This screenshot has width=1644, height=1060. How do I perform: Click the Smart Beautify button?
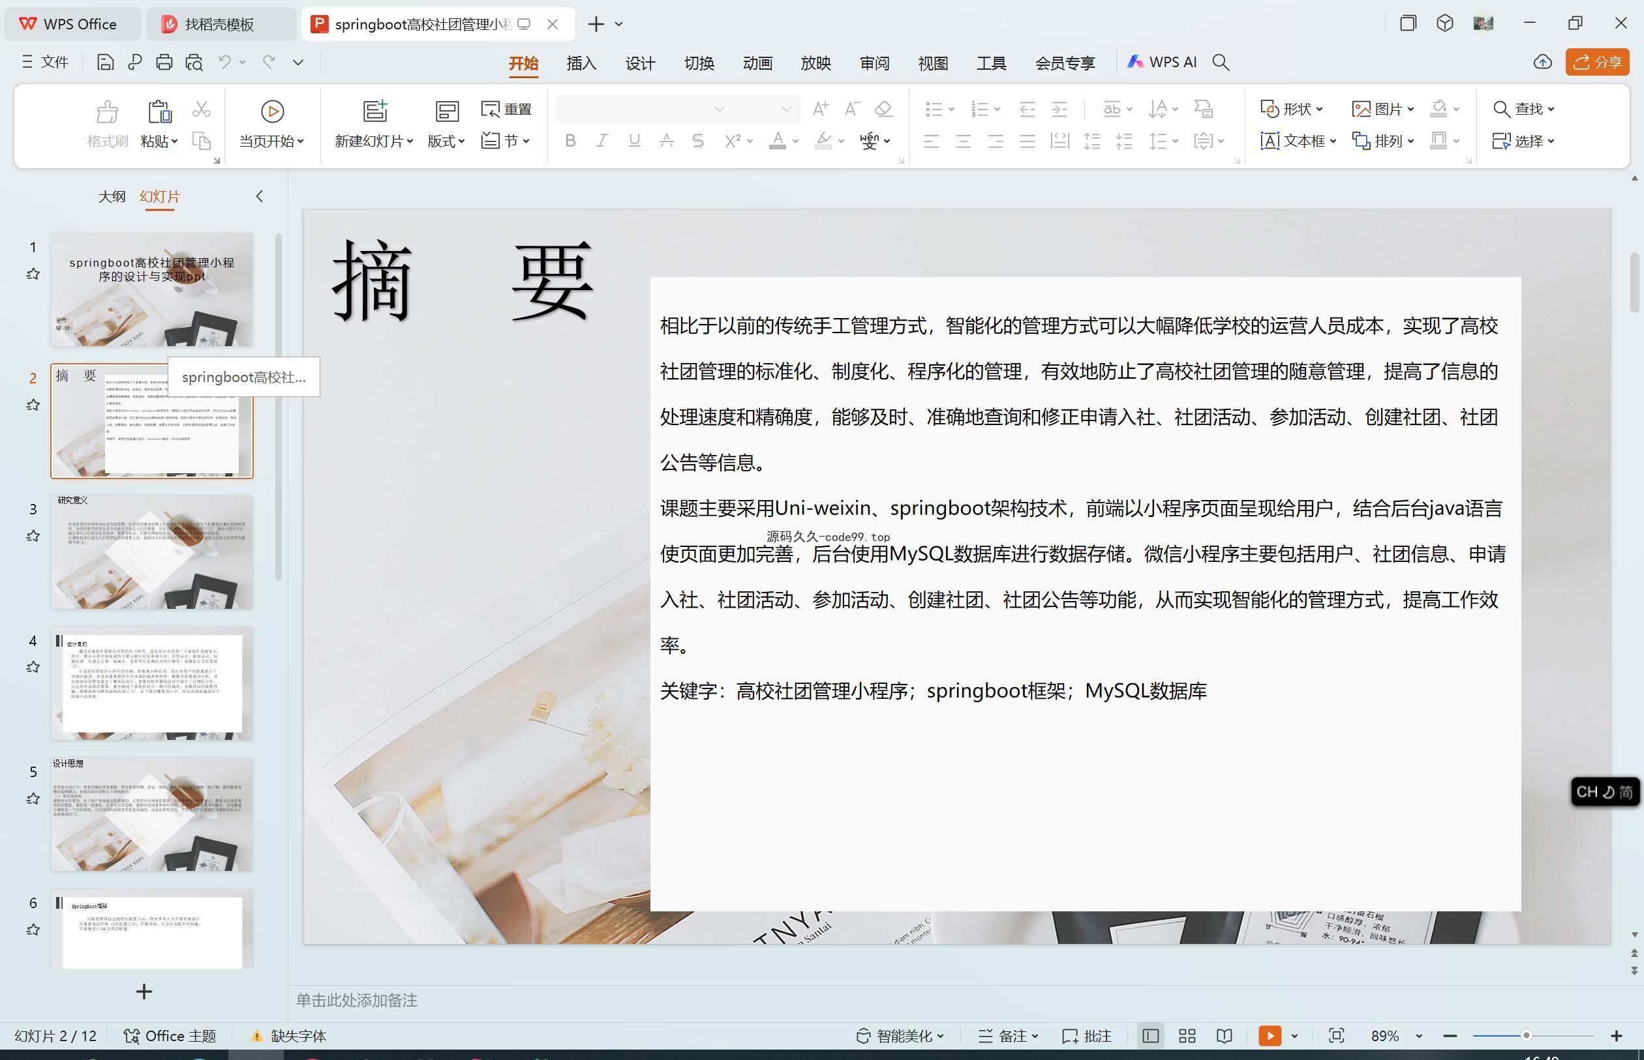[900, 1036]
